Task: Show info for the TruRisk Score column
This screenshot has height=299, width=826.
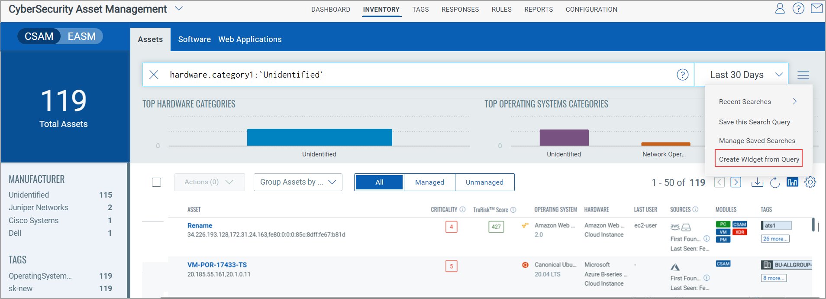Action: click(513, 210)
